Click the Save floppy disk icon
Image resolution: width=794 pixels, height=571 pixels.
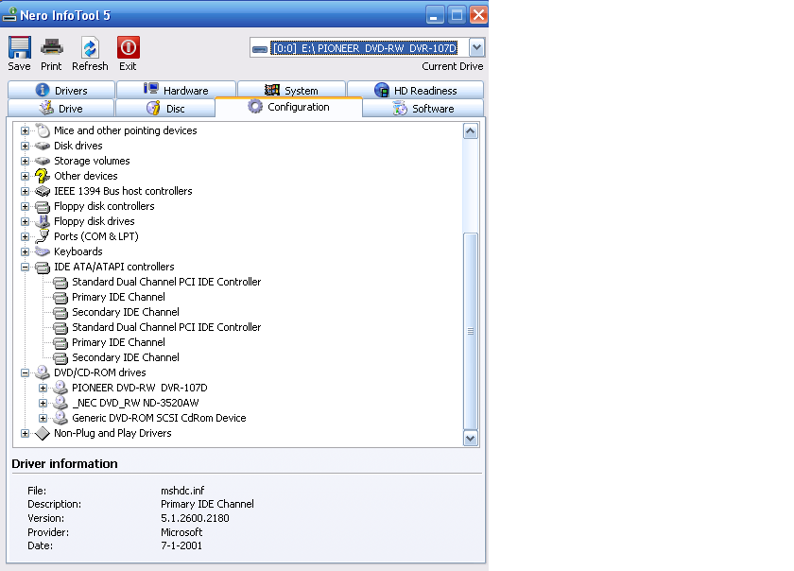(19, 47)
